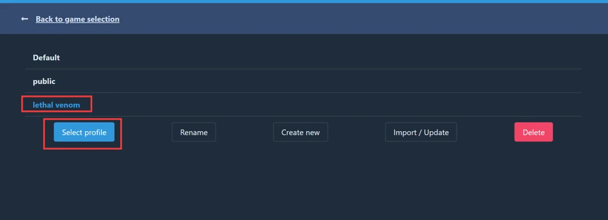Viewport: 608px width, 220px height.
Task: Open the Import / Update option
Action: (x=421, y=132)
